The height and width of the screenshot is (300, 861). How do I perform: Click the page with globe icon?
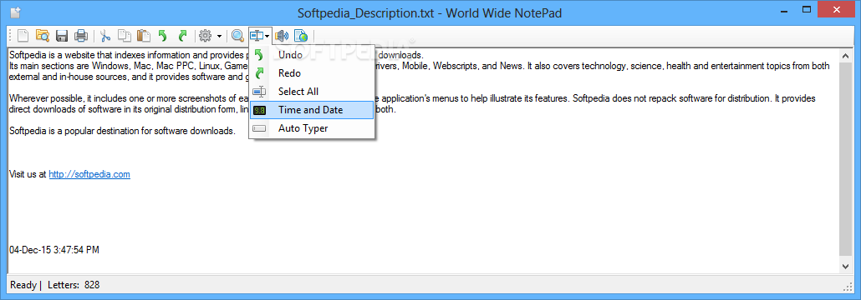tap(302, 36)
